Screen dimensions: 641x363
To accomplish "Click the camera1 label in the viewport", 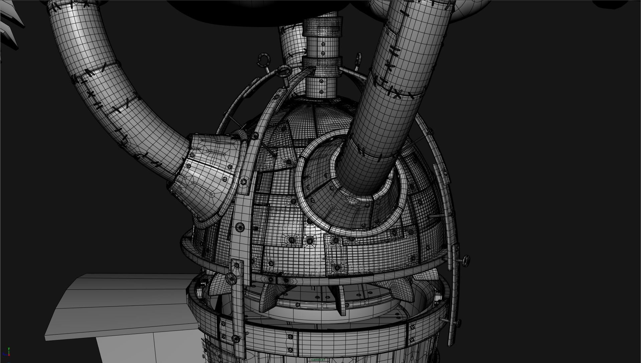I will 318,360.
